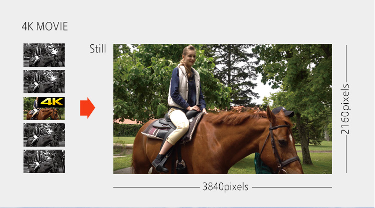
Task: Click the horse's bridle noseband
Action: tap(291, 162)
